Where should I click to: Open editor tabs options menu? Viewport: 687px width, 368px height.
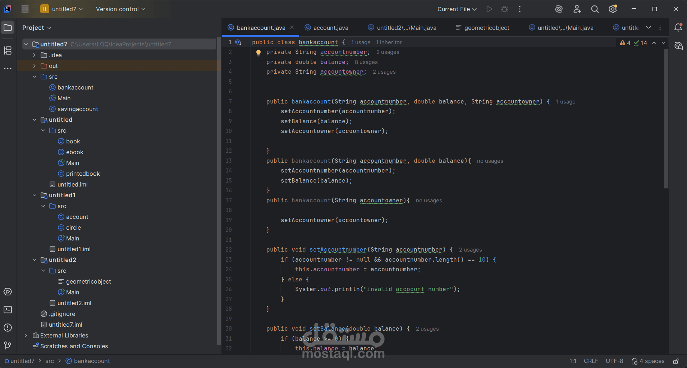(x=660, y=27)
